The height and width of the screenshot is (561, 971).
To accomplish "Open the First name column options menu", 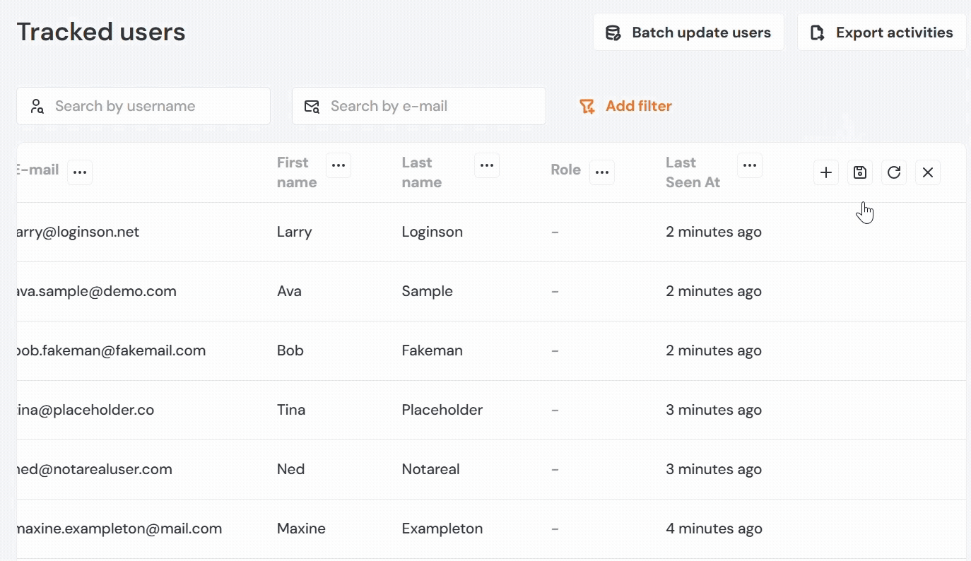I will pos(339,165).
